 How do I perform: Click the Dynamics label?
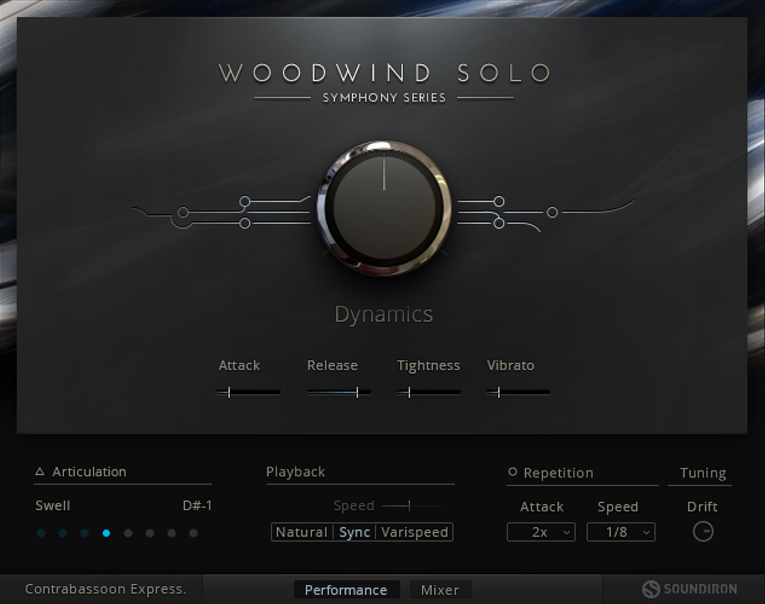[x=384, y=314]
